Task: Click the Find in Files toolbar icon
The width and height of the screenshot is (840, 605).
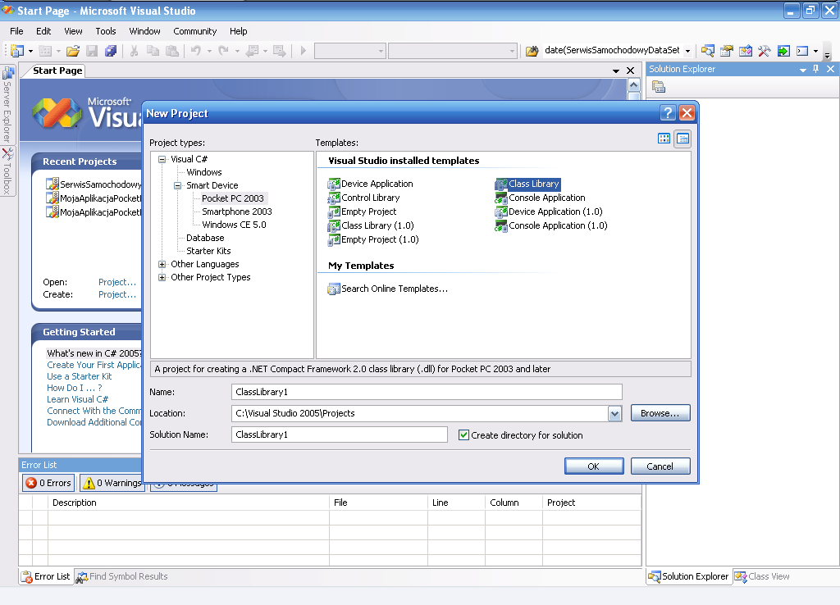Action: click(532, 51)
